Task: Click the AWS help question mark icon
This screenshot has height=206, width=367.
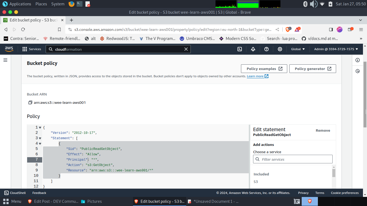Action: (x=267, y=49)
